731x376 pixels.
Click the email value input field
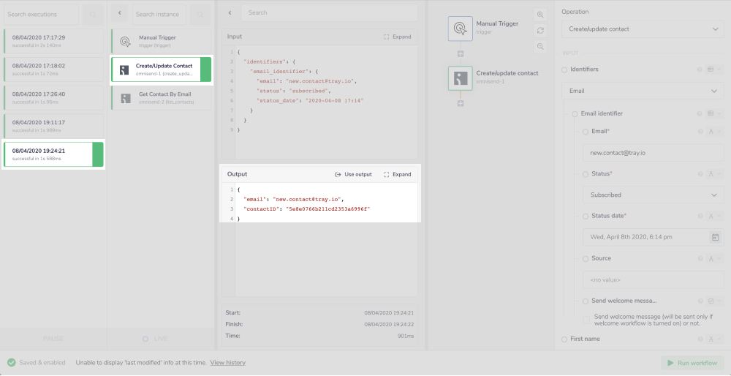[653, 153]
